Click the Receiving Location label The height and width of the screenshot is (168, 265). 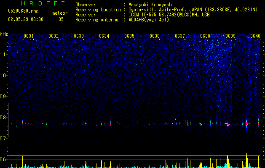click(x=98, y=10)
